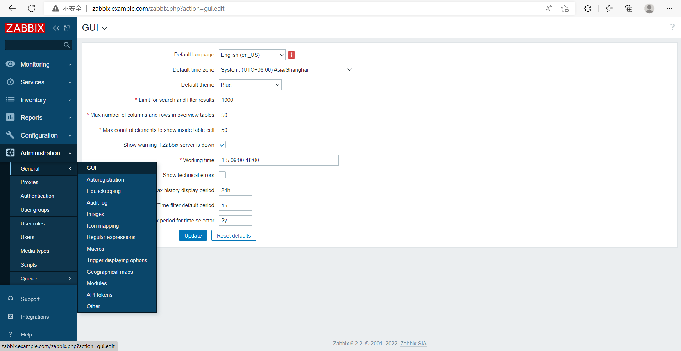Click the Update button

(x=193, y=236)
